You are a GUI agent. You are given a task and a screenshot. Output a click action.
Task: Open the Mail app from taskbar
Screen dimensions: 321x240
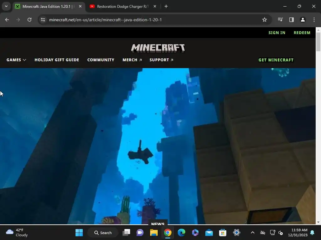209,232
